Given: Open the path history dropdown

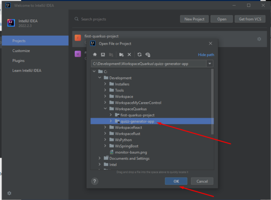Looking at the screenshot, I should coord(210,64).
